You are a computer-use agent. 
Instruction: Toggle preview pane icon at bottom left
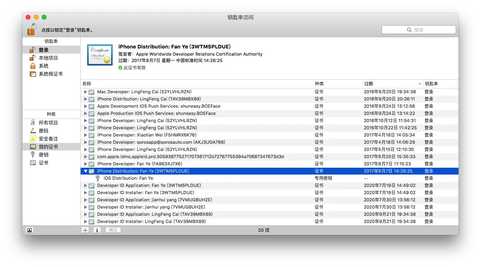29,230
